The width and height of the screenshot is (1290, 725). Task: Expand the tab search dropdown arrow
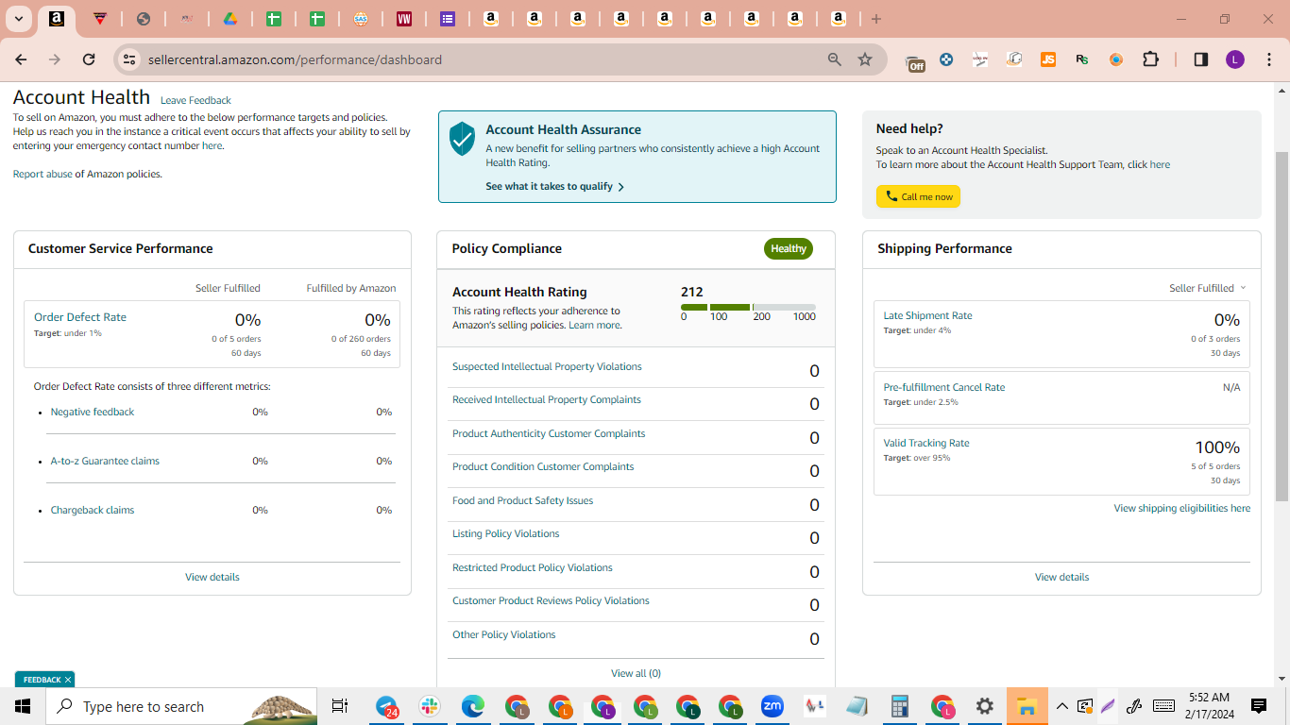(x=18, y=19)
